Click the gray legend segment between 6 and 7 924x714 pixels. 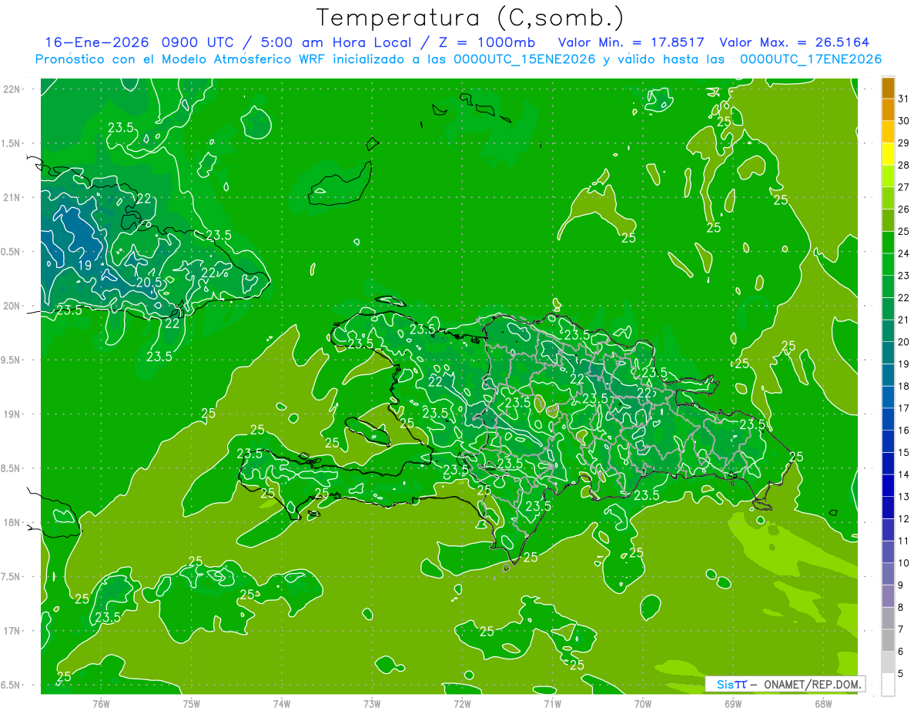point(888,641)
